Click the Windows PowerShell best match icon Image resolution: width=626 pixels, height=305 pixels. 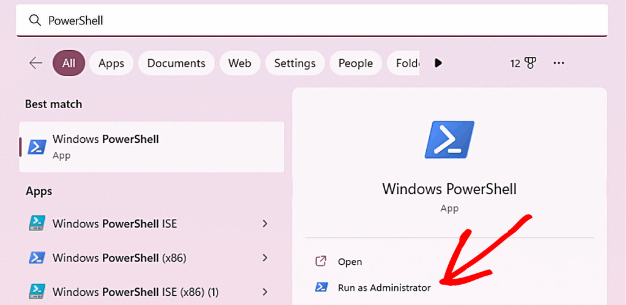coord(37,147)
